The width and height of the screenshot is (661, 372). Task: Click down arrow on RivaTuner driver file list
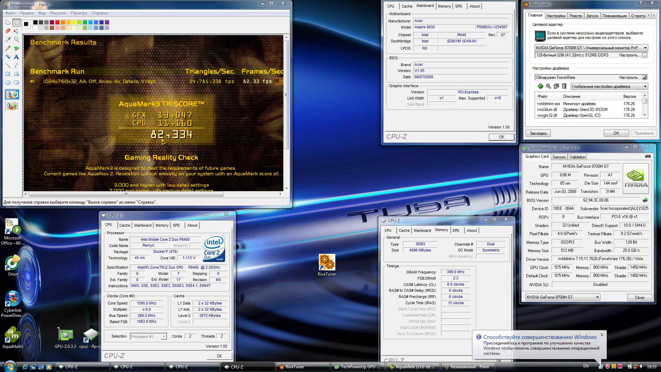(645, 115)
